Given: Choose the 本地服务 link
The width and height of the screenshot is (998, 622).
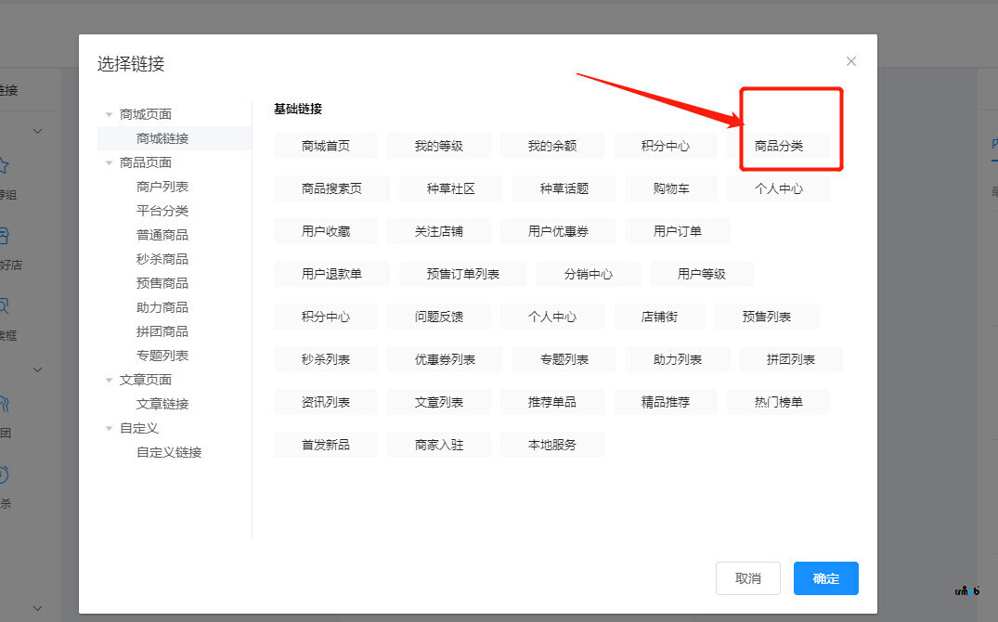Looking at the screenshot, I should (x=552, y=445).
